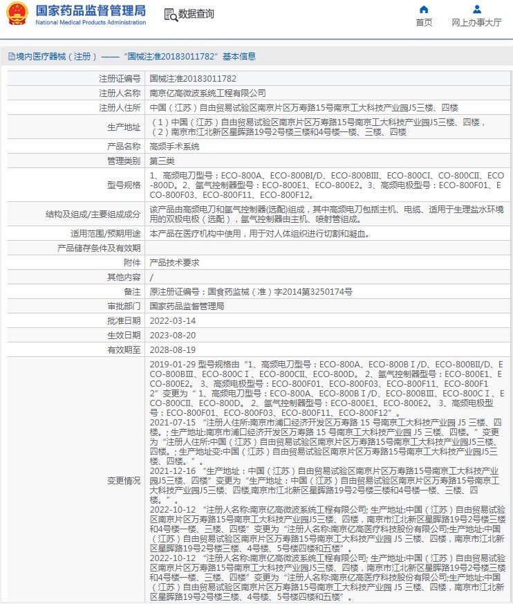The width and height of the screenshot is (513, 604).
Task: Click the 国家药品监督管理局 title text
Action: click(91, 10)
